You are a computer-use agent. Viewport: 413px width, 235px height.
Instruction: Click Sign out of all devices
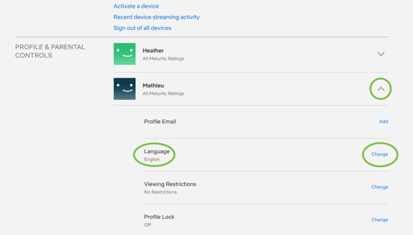pyautogui.click(x=142, y=28)
